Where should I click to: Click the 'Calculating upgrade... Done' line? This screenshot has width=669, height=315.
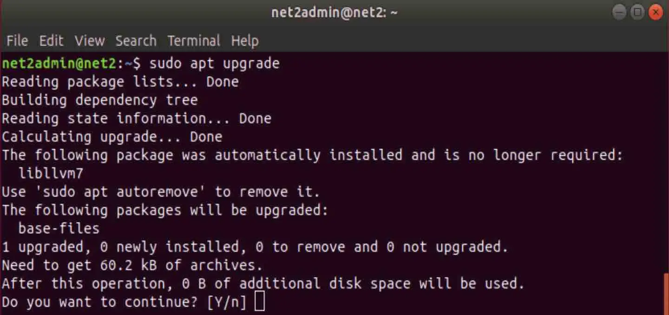[x=112, y=137]
